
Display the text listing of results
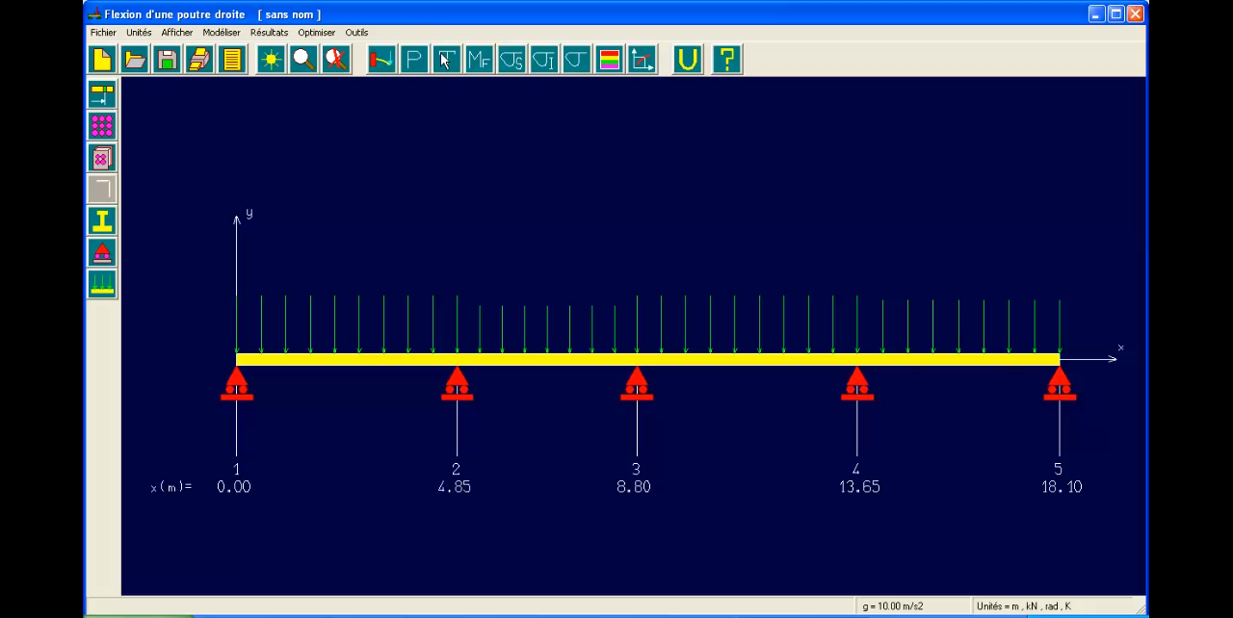tap(232, 59)
